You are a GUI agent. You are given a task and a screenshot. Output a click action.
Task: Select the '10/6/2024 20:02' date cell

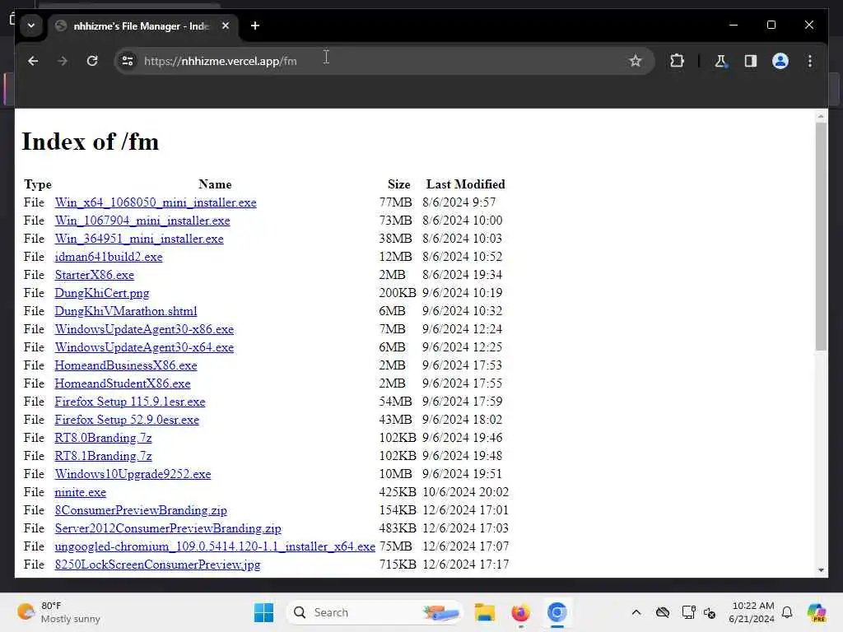[x=465, y=492]
